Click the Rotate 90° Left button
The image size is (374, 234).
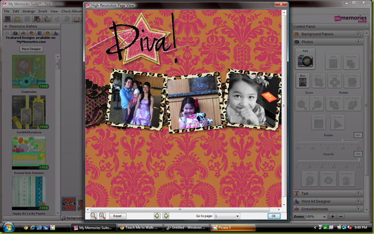pyautogui.click(x=334, y=103)
